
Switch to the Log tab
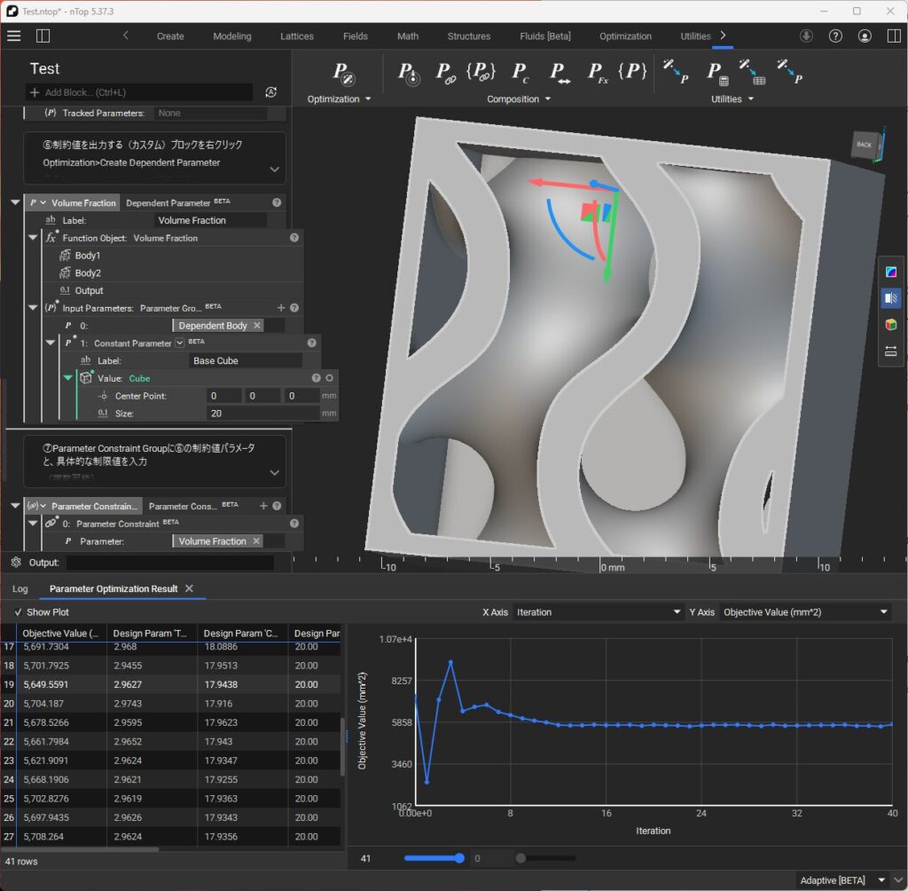point(20,588)
